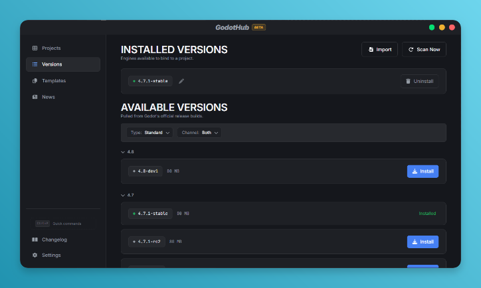Open the News newspaper icon
The height and width of the screenshot is (288, 481).
(x=35, y=97)
